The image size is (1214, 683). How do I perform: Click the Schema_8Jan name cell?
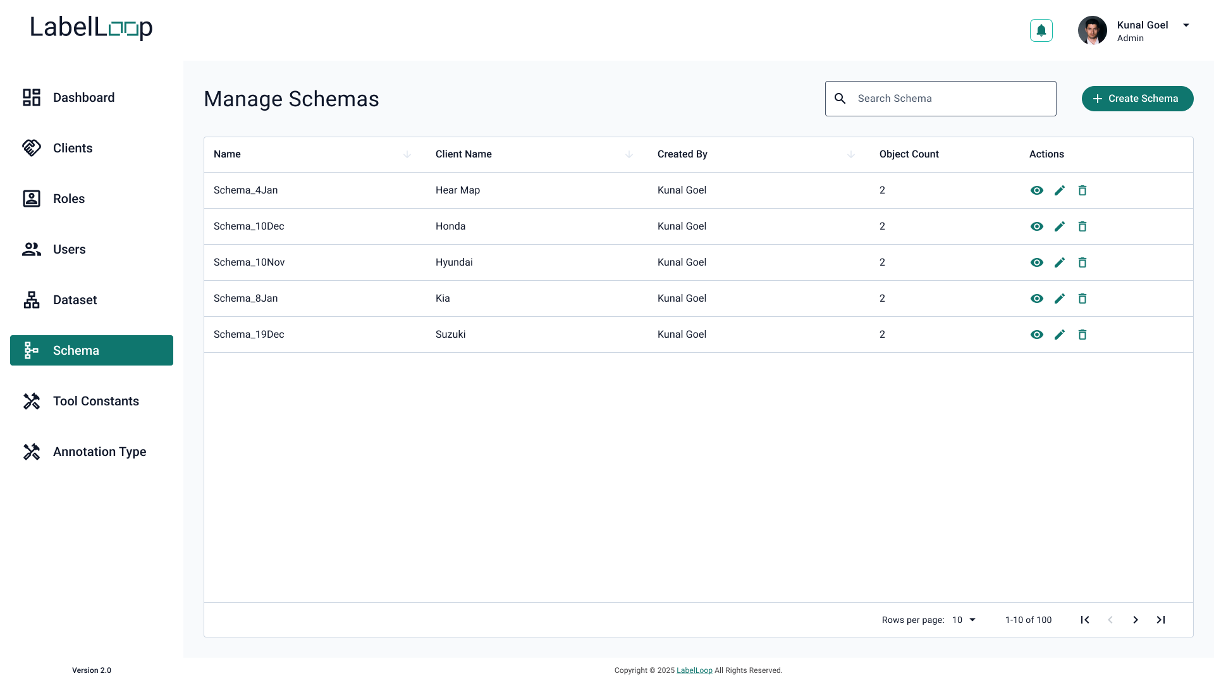(x=245, y=298)
